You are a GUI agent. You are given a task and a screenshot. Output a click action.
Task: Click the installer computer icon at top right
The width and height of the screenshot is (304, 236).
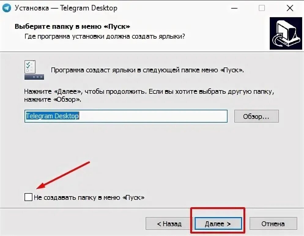coord(286,33)
